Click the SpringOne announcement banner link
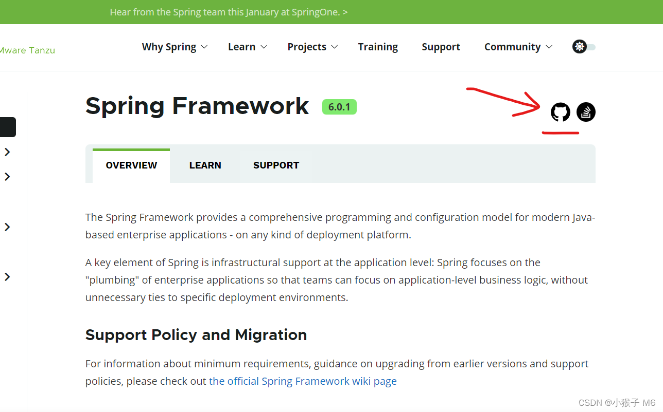The image size is (663, 412). point(229,12)
